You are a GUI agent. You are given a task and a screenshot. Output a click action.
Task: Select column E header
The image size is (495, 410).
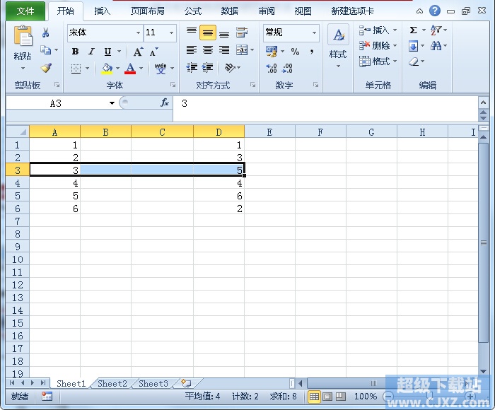(x=269, y=132)
